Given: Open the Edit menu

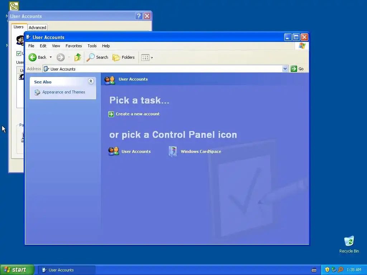Looking at the screenshot, I should click(43, 46).
